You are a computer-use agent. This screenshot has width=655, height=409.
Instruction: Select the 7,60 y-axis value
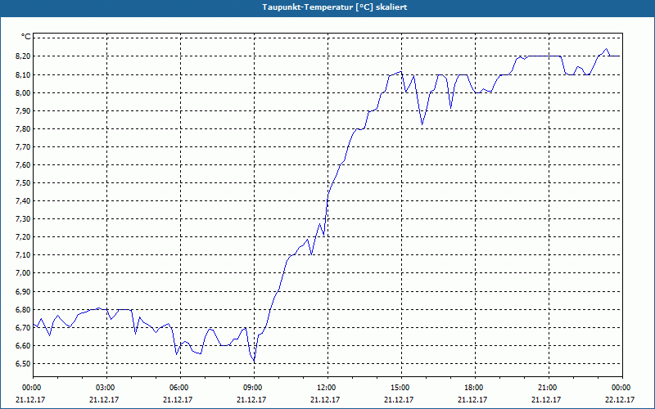pos(23,165)
